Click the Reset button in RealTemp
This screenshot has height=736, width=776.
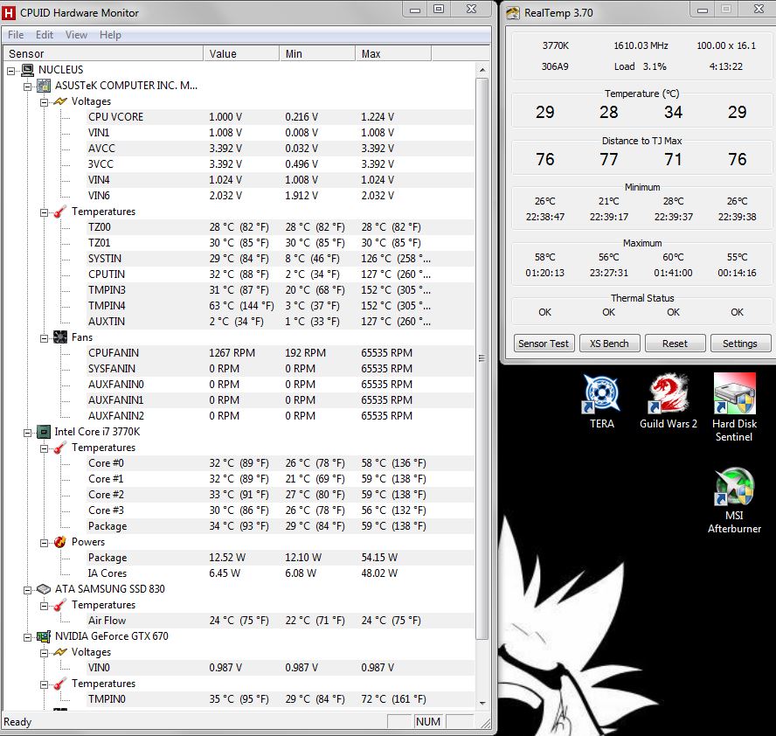pyautogui.click(x=675, y=344)
